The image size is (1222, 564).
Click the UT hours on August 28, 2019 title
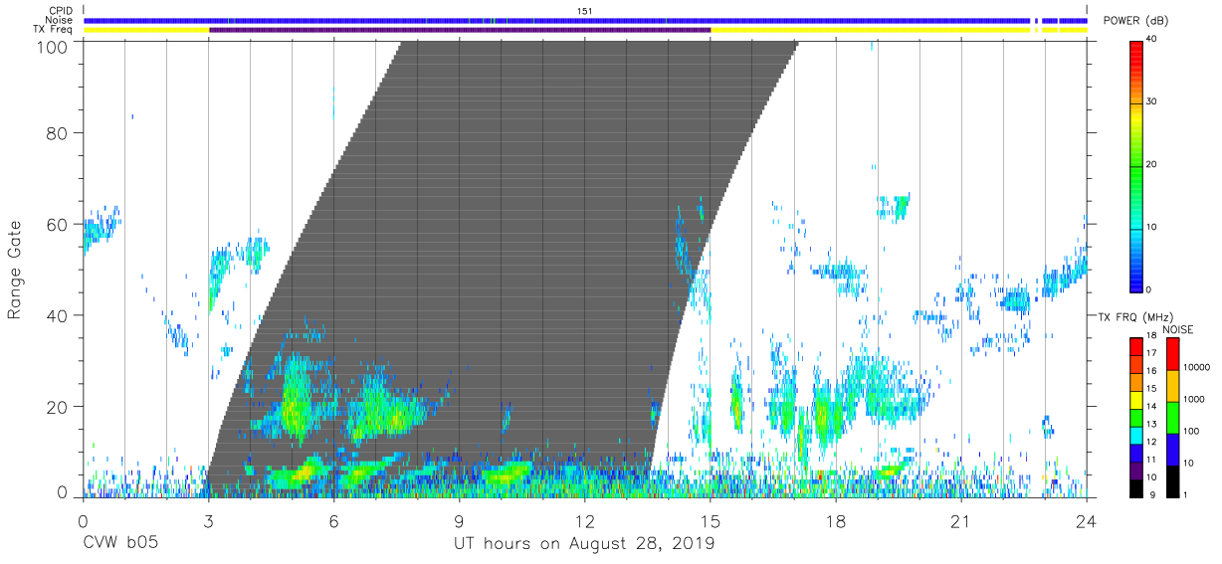click(584, 544)
